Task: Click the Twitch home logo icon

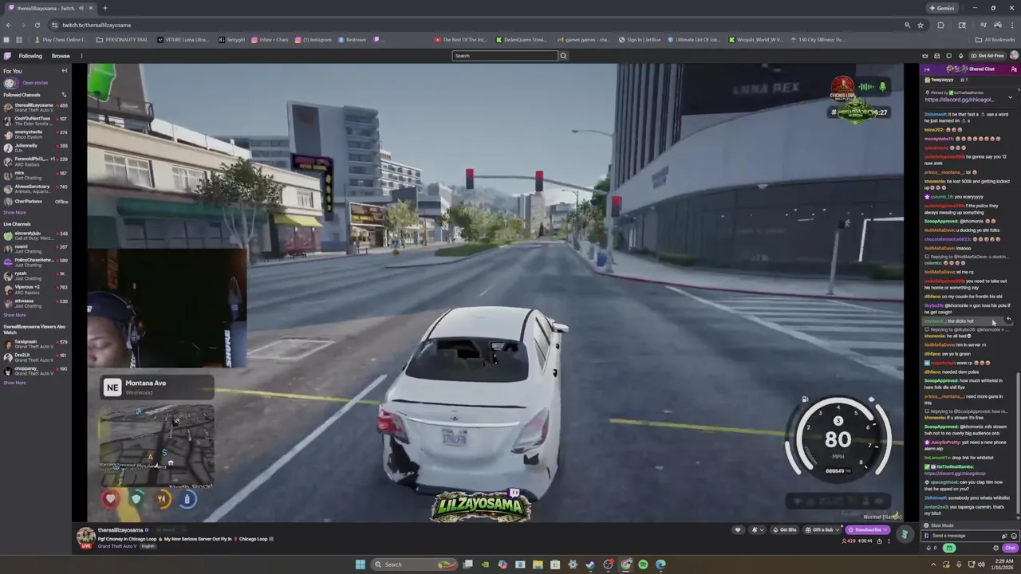Action: click(7, 56)
